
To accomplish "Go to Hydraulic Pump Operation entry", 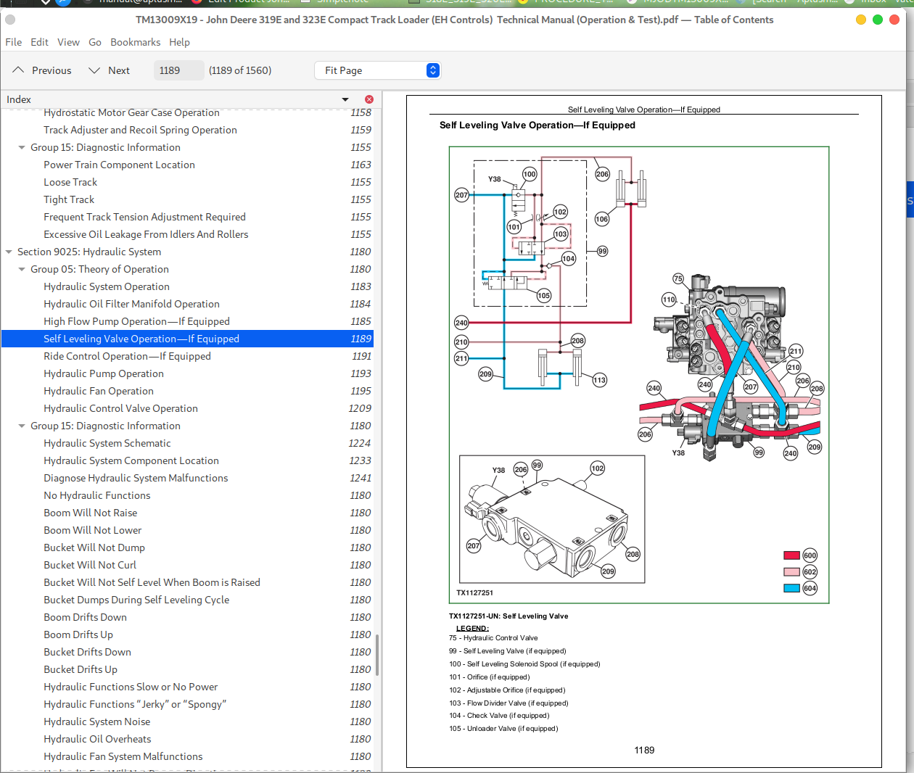I will tap(104, 373).
